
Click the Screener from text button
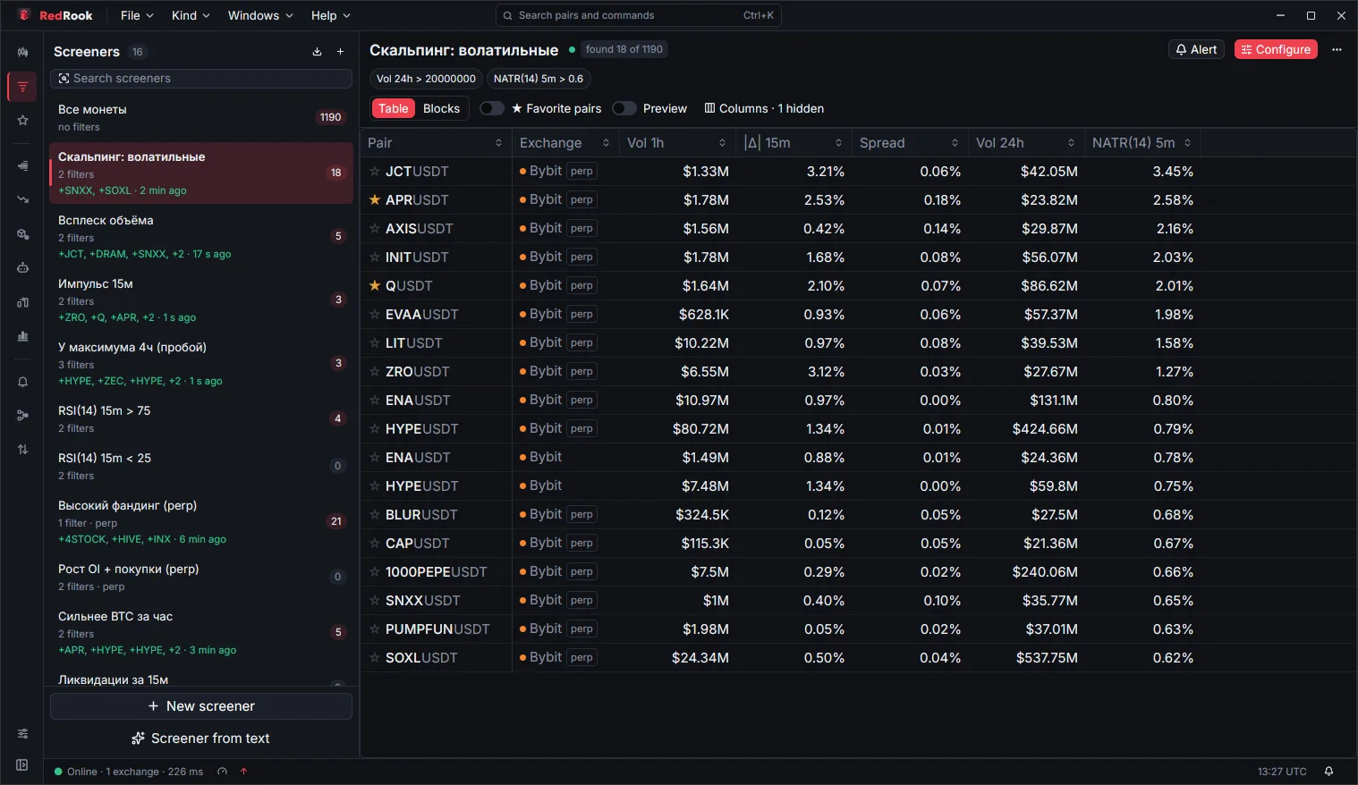201,739
